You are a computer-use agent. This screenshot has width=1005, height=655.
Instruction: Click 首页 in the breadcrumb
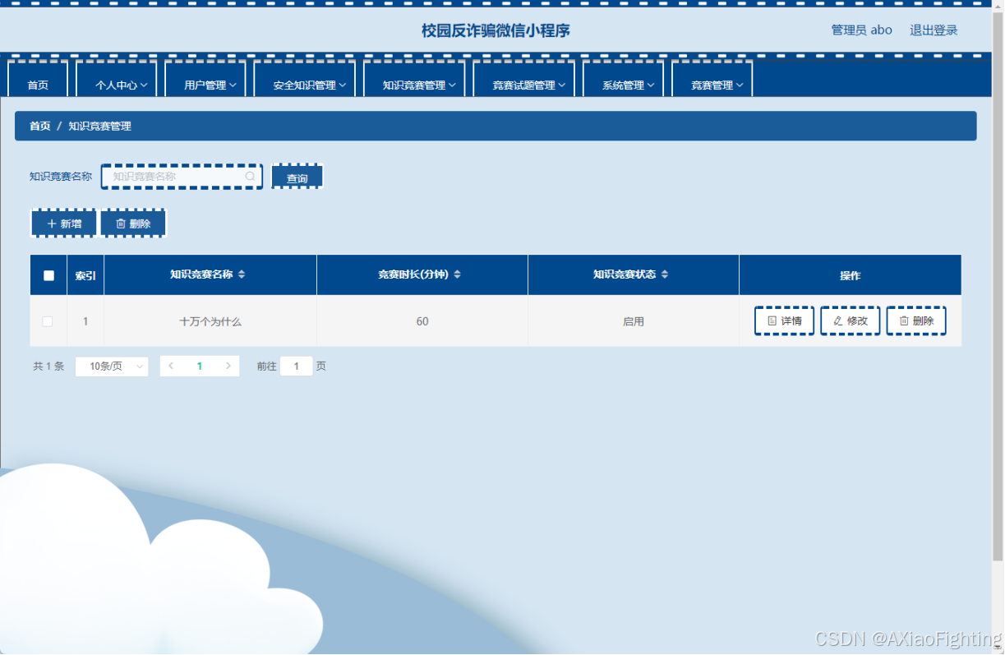40,127
